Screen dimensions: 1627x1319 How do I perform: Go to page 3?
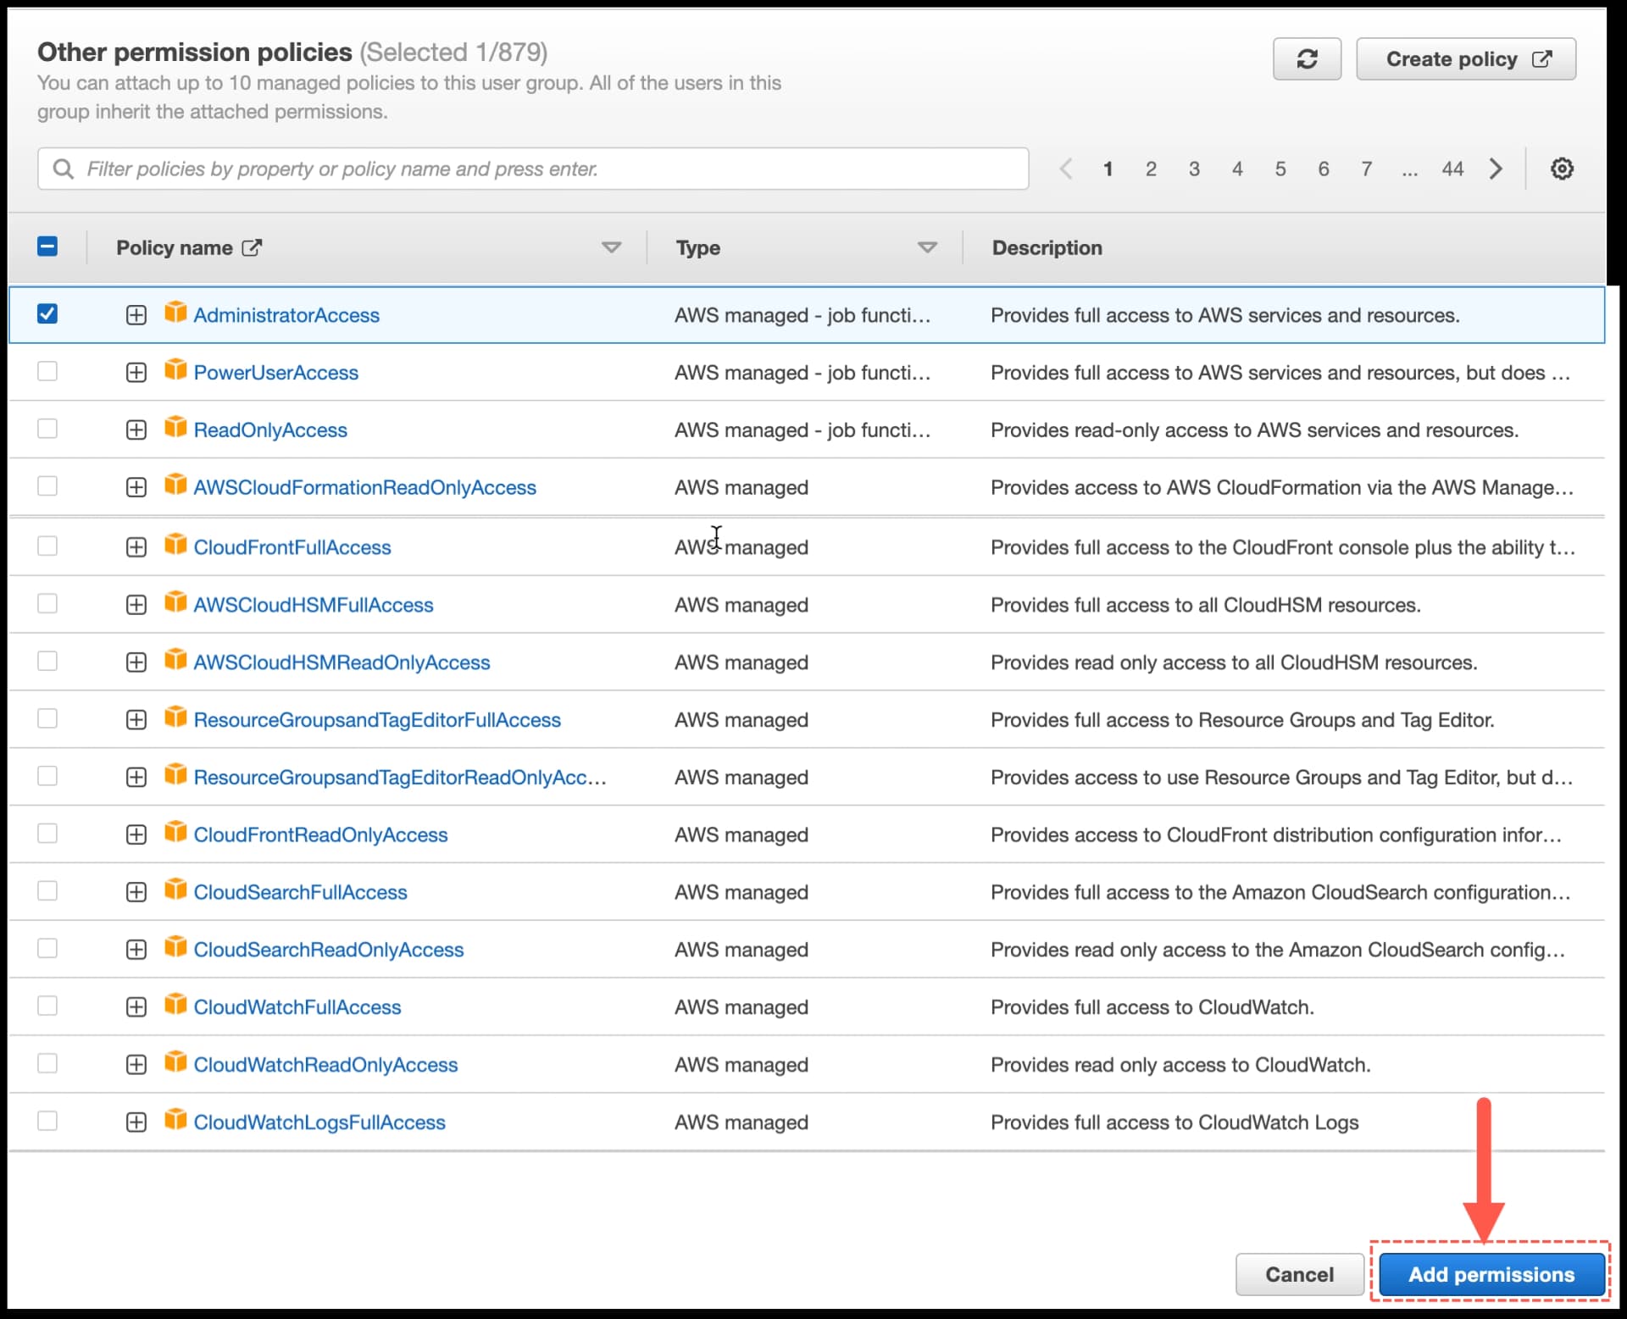1194,169
